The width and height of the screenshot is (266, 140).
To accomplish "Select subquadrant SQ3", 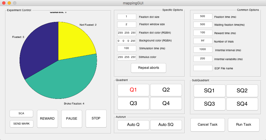I will click(209, 104).
